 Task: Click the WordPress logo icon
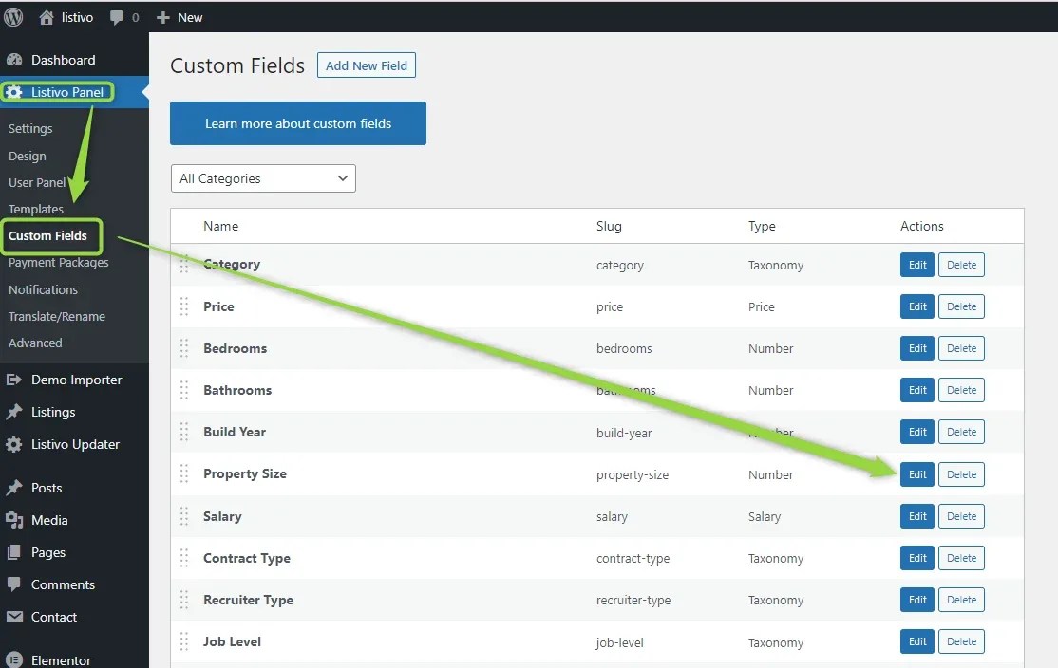13,17
